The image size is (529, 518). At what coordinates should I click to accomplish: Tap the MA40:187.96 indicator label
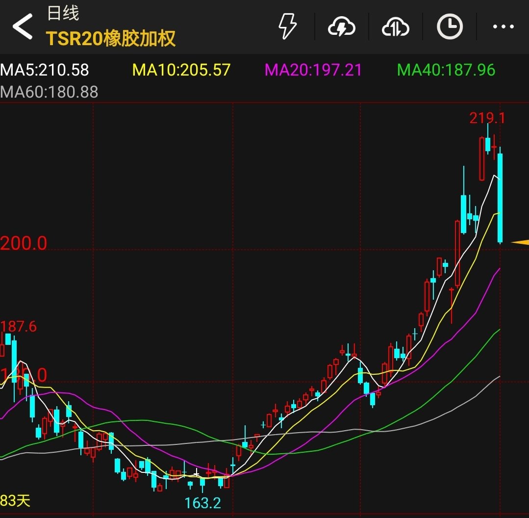(446, 70)
